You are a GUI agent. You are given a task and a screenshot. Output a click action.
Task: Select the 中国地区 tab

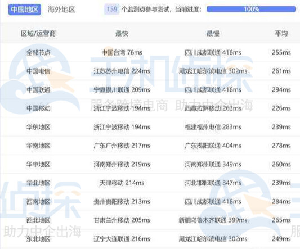point(25,10)
